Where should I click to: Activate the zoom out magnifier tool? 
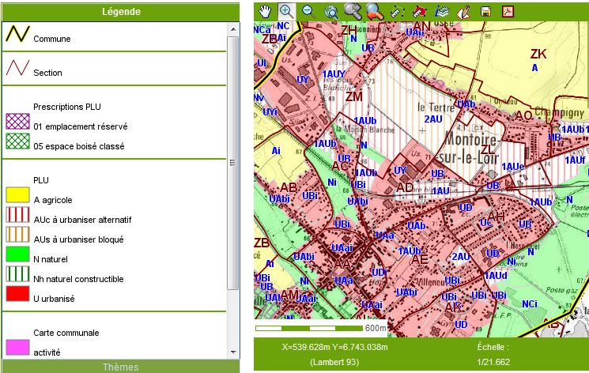pos(308,11)
